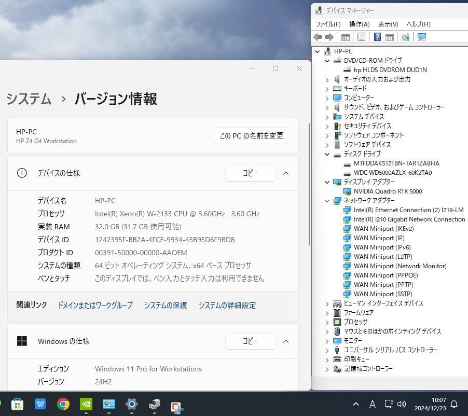
Task: Click この PC の名前を変更 button
Action: [x=252, y=136]
